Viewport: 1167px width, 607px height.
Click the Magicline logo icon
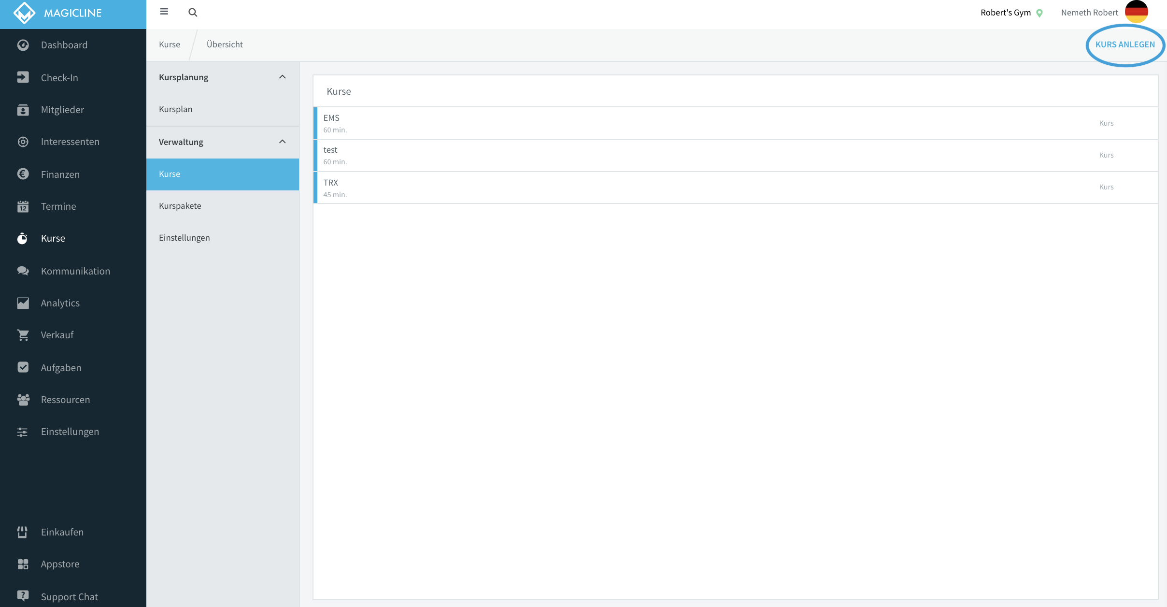coord(24,13)
